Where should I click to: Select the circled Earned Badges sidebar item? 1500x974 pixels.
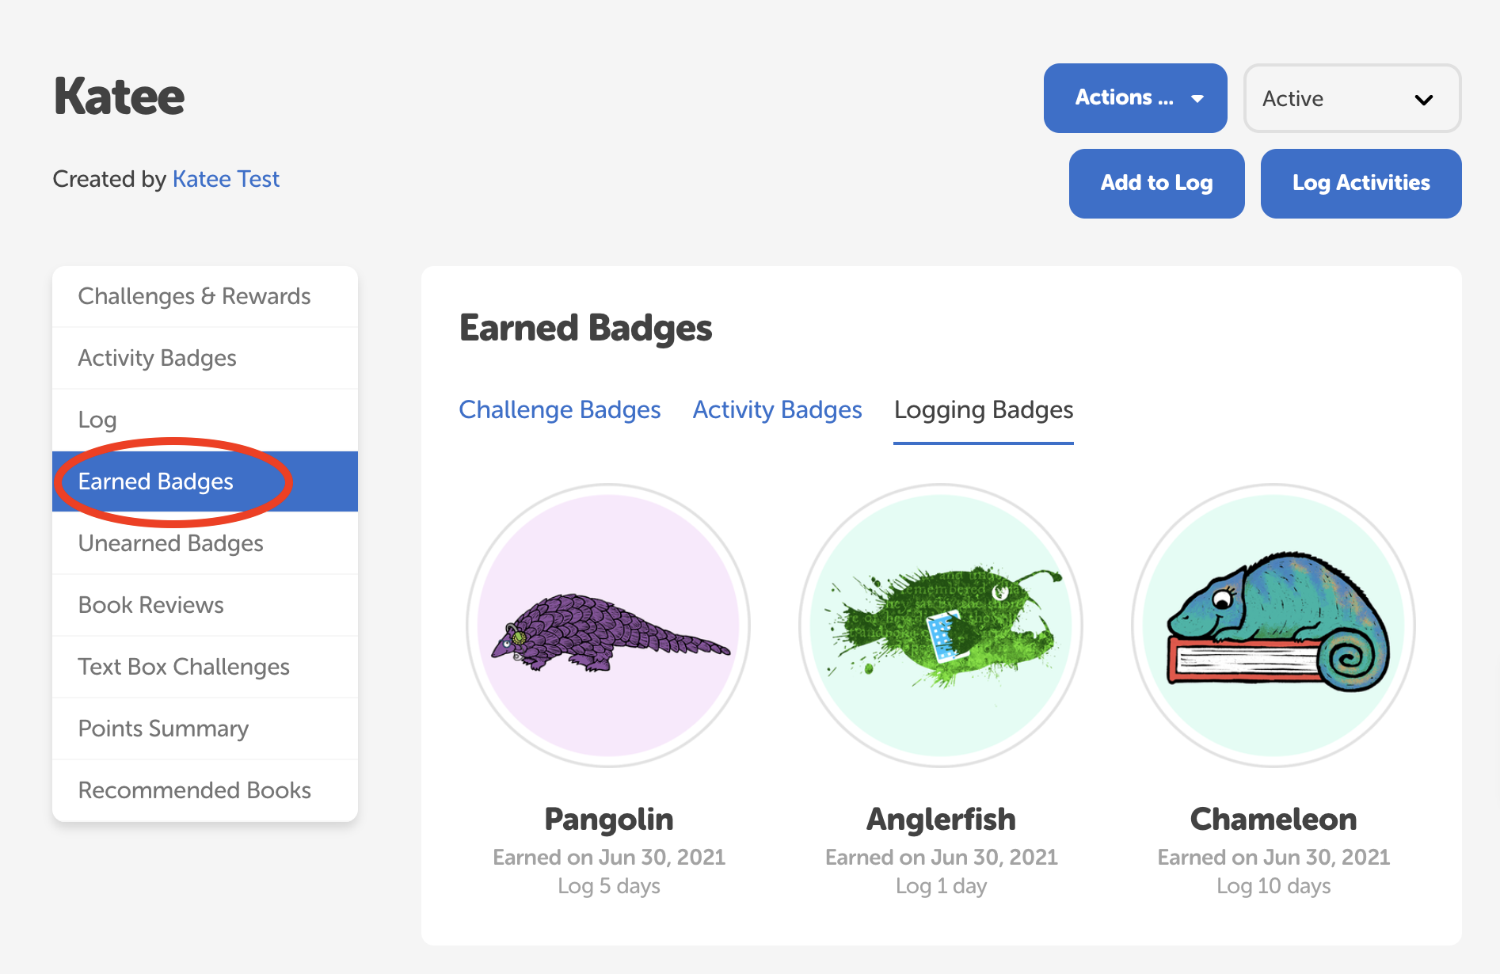155,481
